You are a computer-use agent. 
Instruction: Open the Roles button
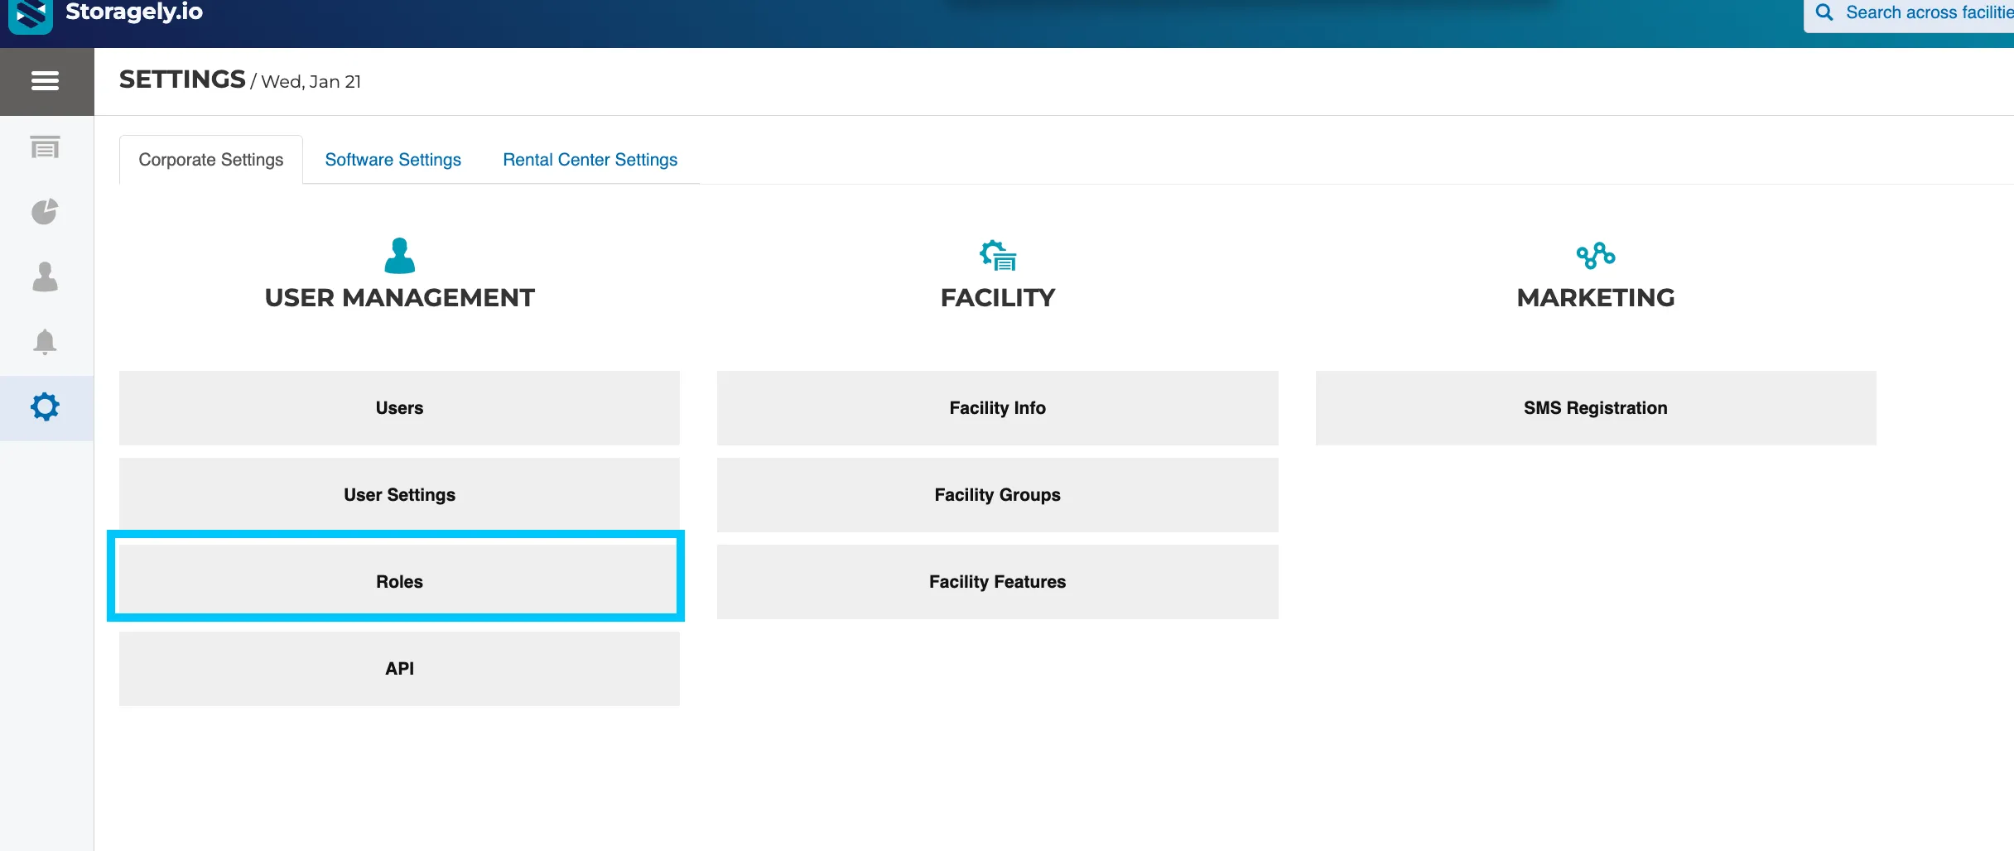coord(399,582)
